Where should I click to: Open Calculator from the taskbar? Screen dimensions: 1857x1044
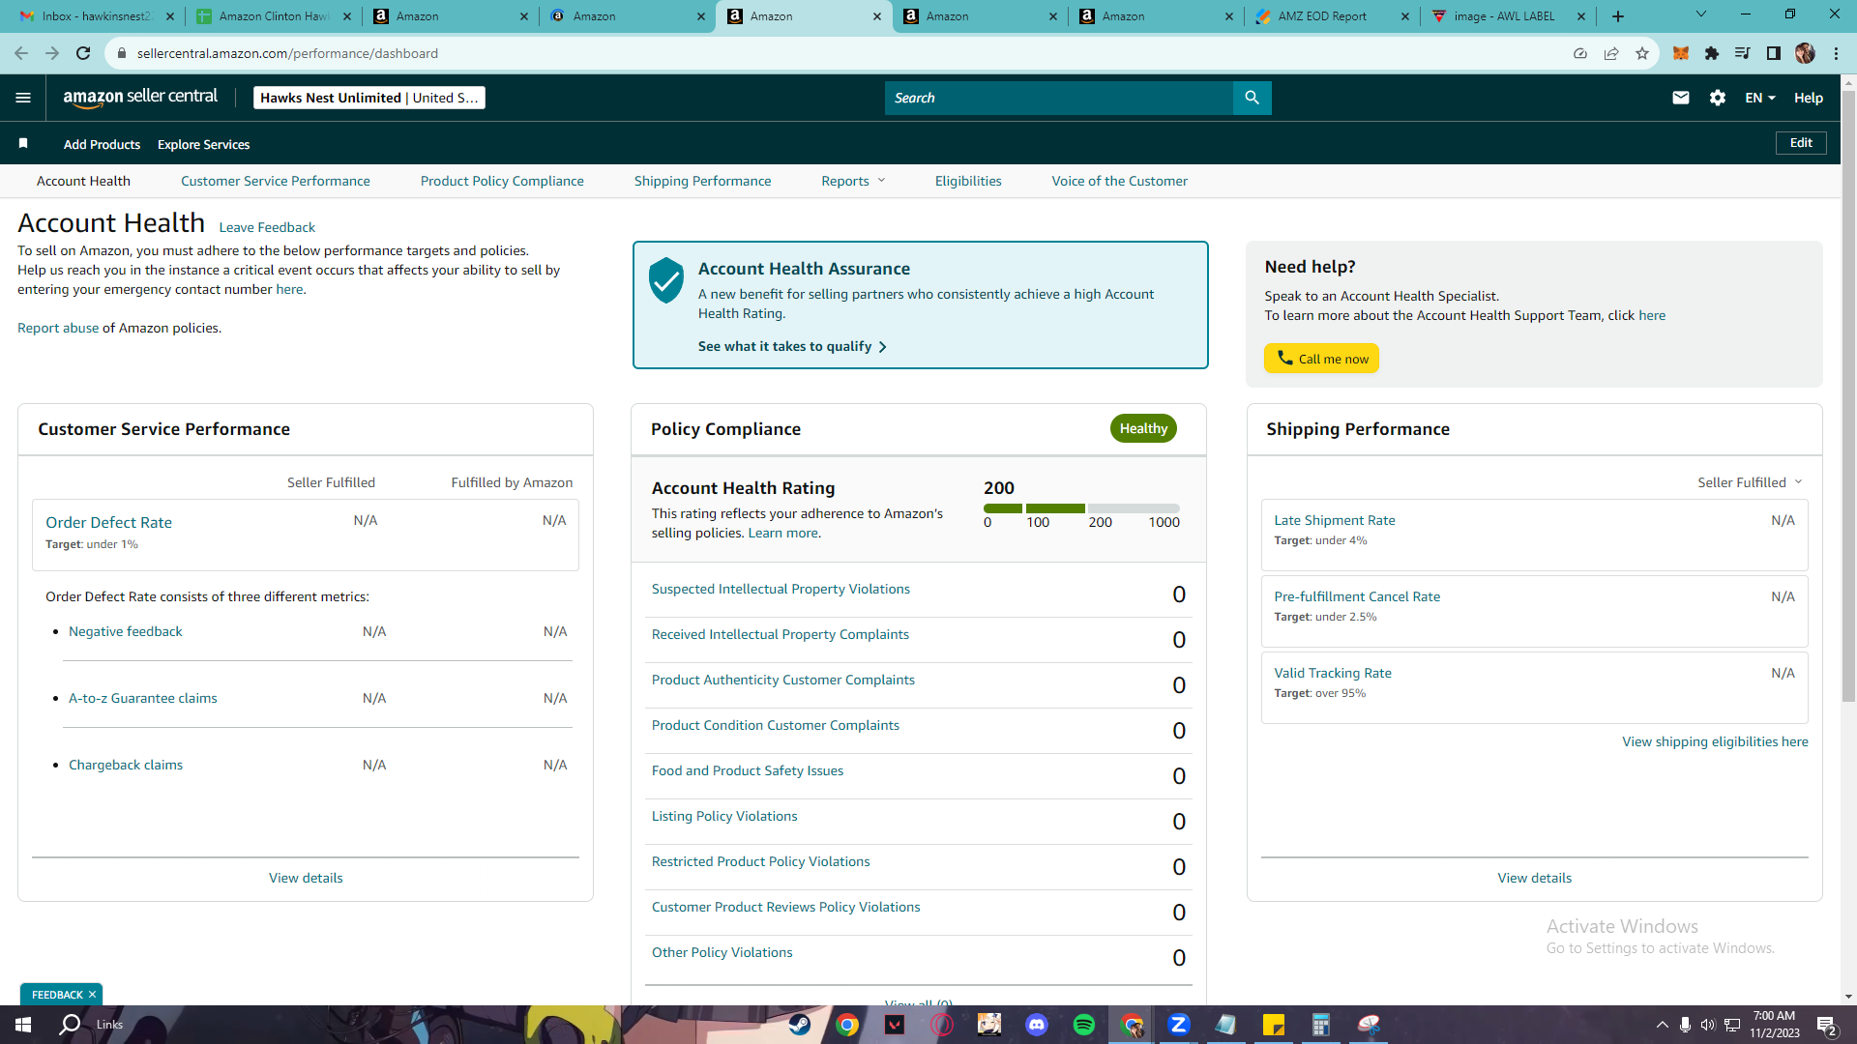[x=1321, y=1025]
